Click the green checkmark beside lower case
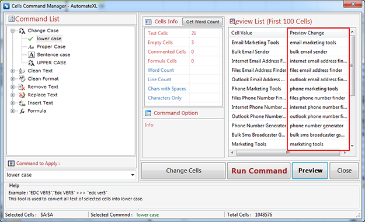Image resolution: width=365 pixels, height=222 pixels. (31, 39)
